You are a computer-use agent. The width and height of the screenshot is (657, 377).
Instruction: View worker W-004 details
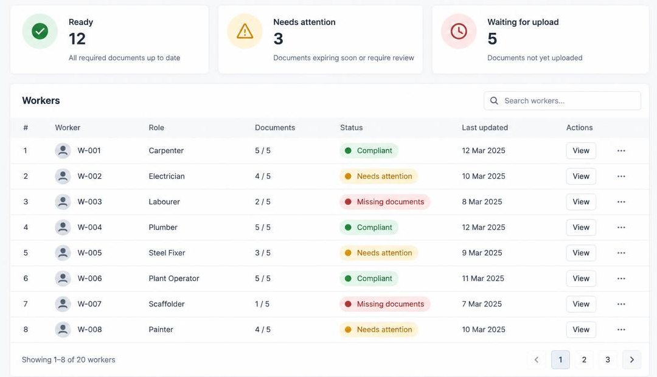tap(581, 227)
